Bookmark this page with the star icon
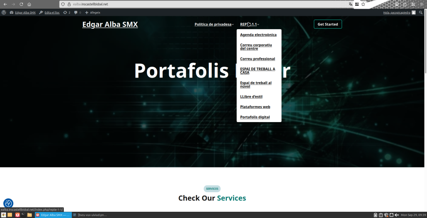Image resolution: width=427 pixels, height=218 pixels. [363, 4]
